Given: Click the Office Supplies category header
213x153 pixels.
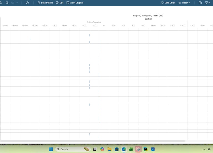Looking at the screenshot, I should point(94,22).
